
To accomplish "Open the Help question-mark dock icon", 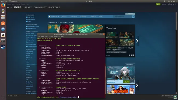I will pyautogui.click(x=3, y=29).
